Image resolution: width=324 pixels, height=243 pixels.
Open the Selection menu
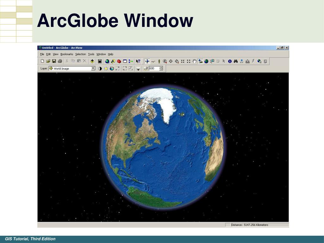pyautogui.click(x=80, y=54)
